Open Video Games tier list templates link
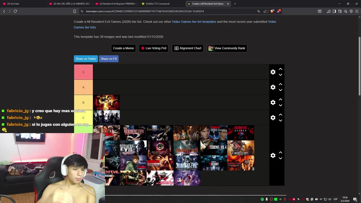Screen dimensions: 361x203 [x=194, y=22]
